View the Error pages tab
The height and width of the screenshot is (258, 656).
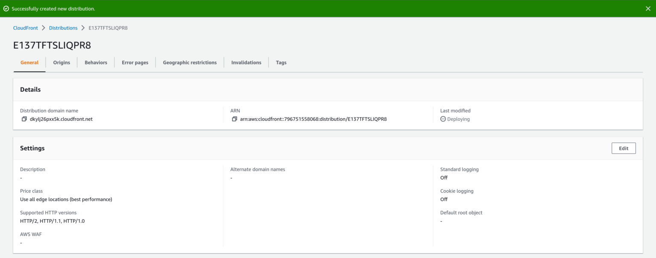click(135, 62)
